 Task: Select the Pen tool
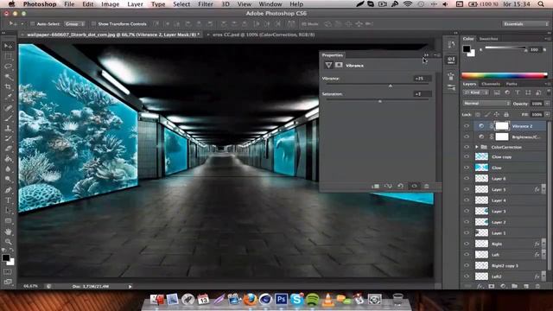point(8,190)
